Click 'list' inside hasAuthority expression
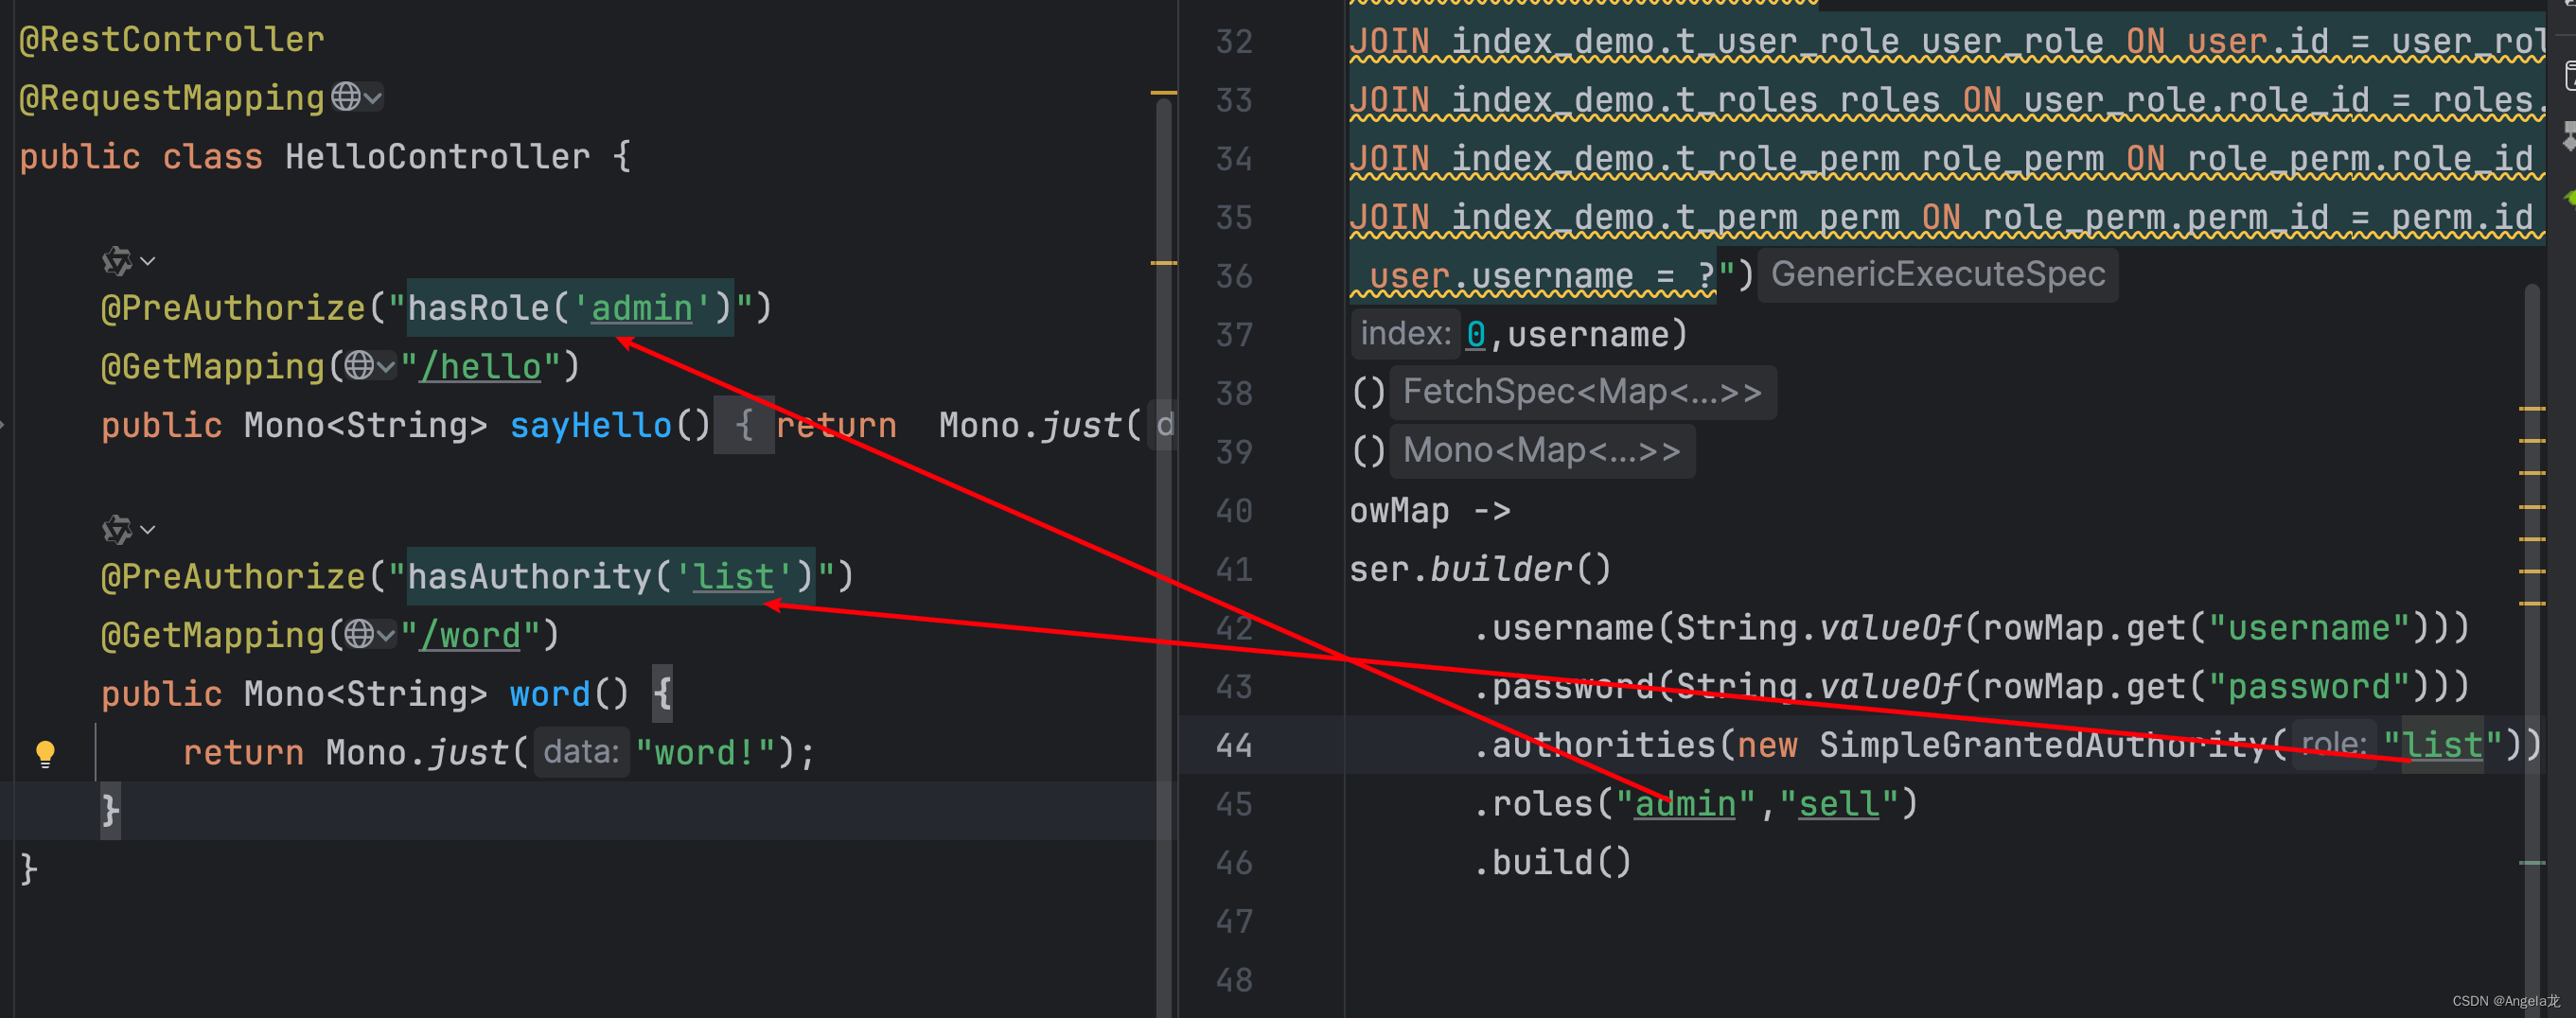This screenshot has width=2576, height=1018. point(733,576)
